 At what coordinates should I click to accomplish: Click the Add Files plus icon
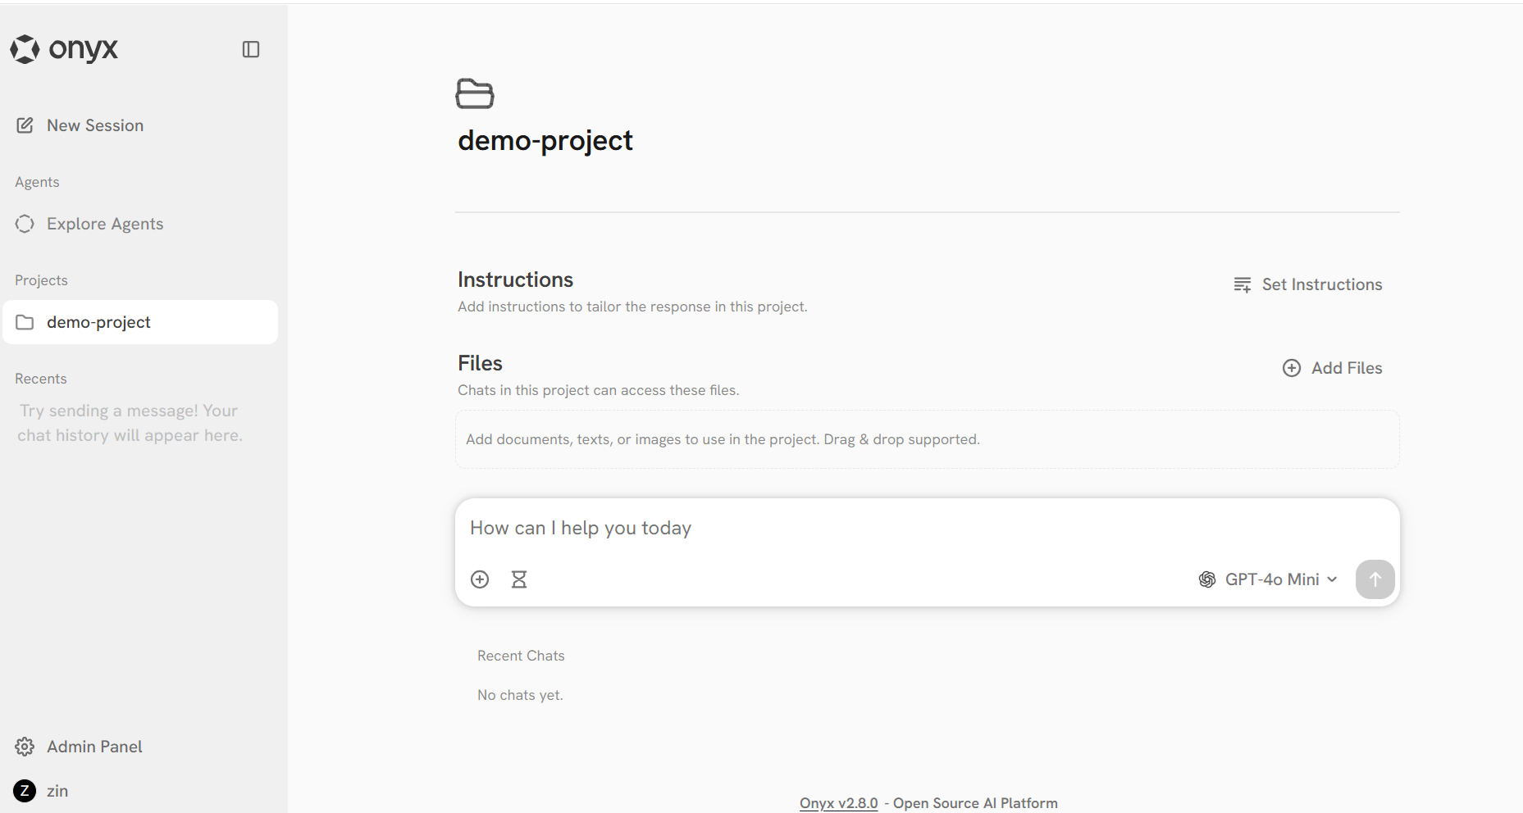(1292, 368)
